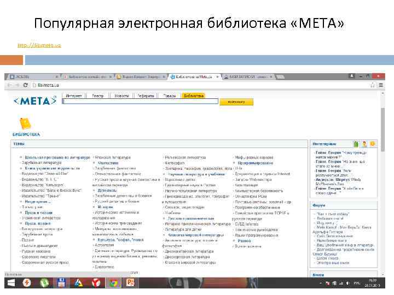Open the Chrome hamburger menu
The width and height of the screenshot is (394, 295).
pyautogui.click(x=381, y=85)
